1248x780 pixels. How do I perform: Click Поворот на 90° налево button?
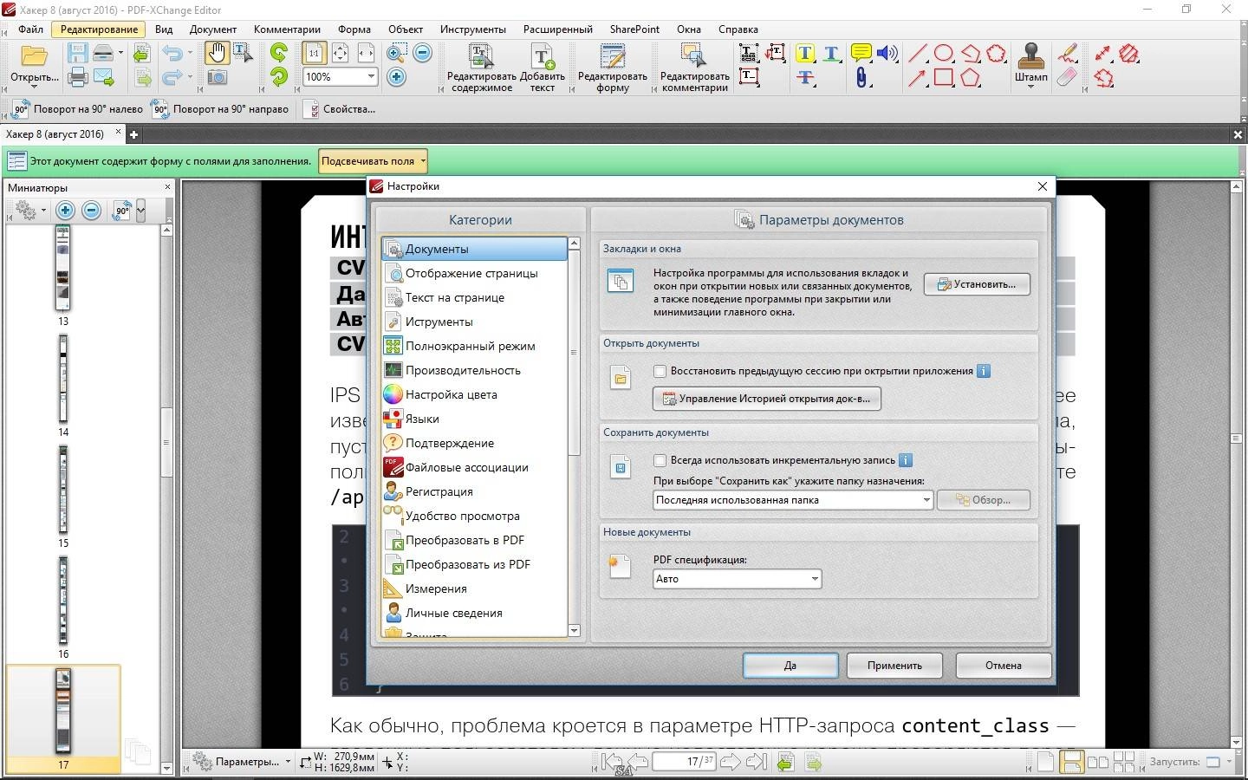tap(77, 109)
